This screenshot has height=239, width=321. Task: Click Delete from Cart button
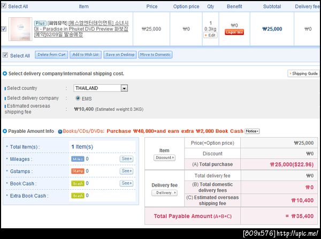[x=51, y=55]
